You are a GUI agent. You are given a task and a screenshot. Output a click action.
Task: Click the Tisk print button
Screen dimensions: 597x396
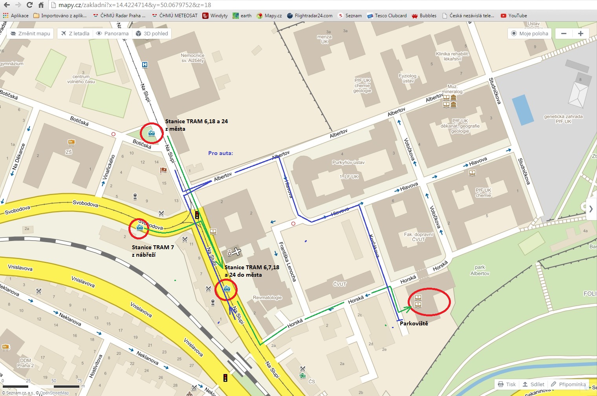click(507, 384)
